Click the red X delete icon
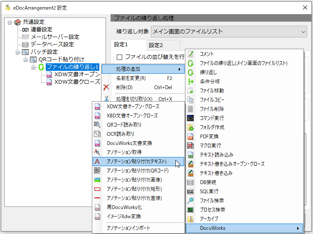This screenshot has height=234, width=313. click(x=106, y=87)
